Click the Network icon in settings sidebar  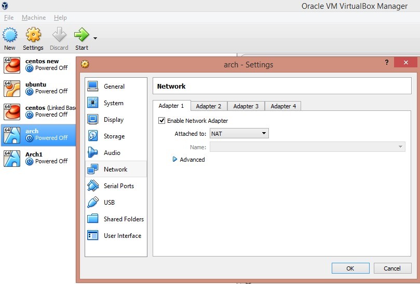coord(93,169)
